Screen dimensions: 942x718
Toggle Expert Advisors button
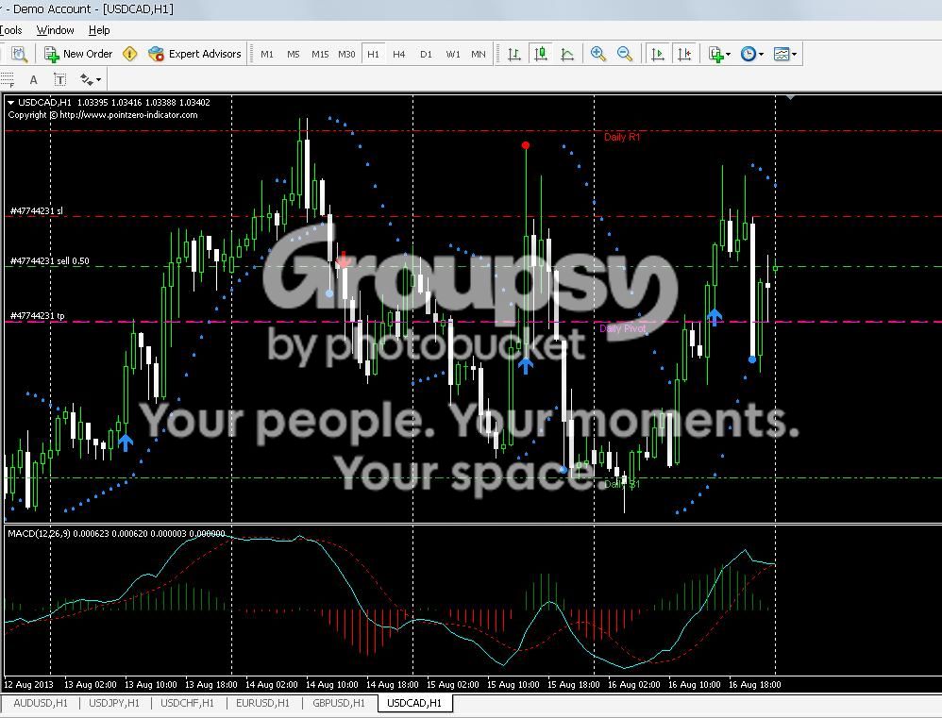tap(194, 54)
